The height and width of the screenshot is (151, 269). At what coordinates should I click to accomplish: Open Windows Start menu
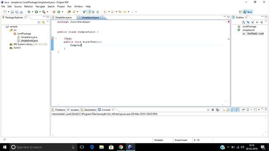5,147
